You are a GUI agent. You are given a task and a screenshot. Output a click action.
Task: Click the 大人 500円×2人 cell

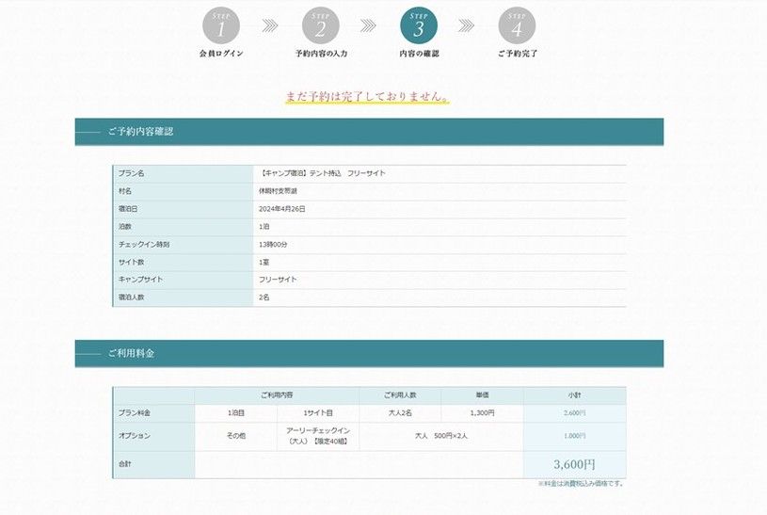tap(441, 436)
